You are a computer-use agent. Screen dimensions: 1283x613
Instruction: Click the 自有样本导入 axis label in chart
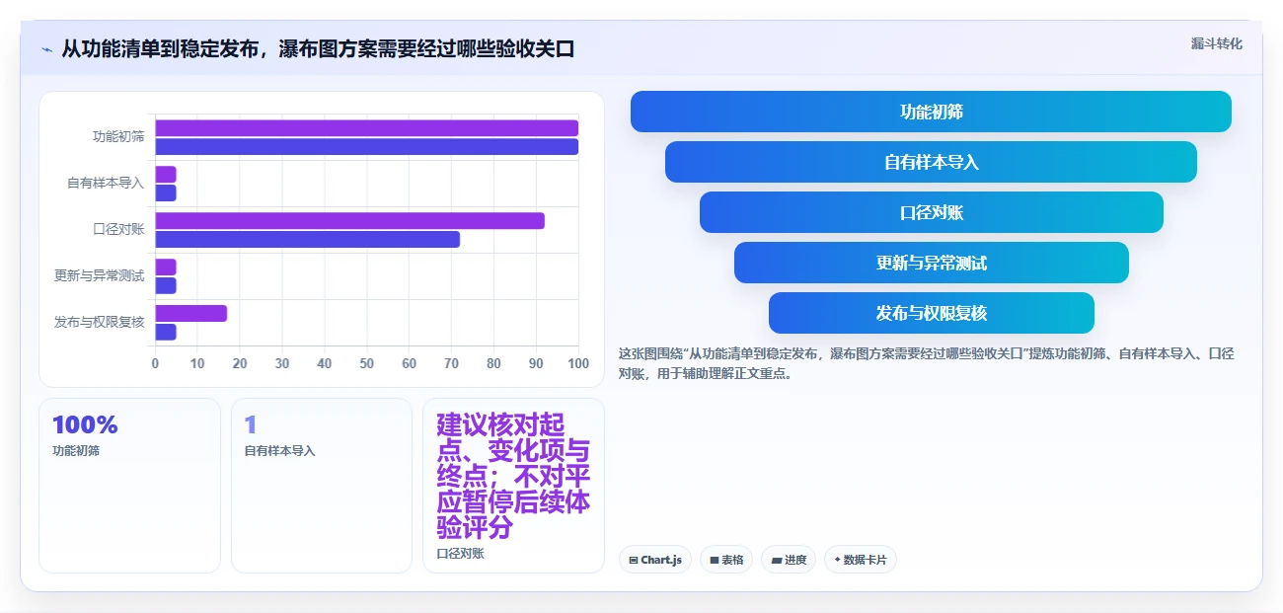[106, 183]
